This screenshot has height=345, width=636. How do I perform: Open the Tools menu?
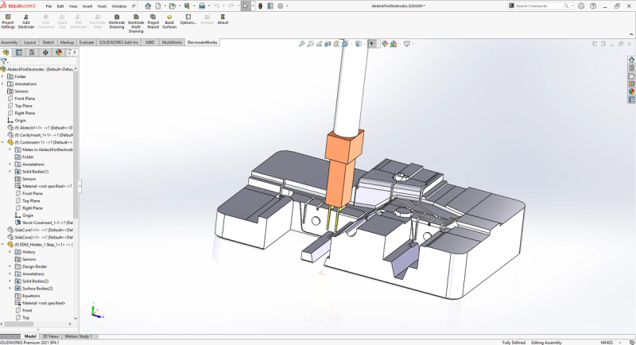tap(103, 6)
